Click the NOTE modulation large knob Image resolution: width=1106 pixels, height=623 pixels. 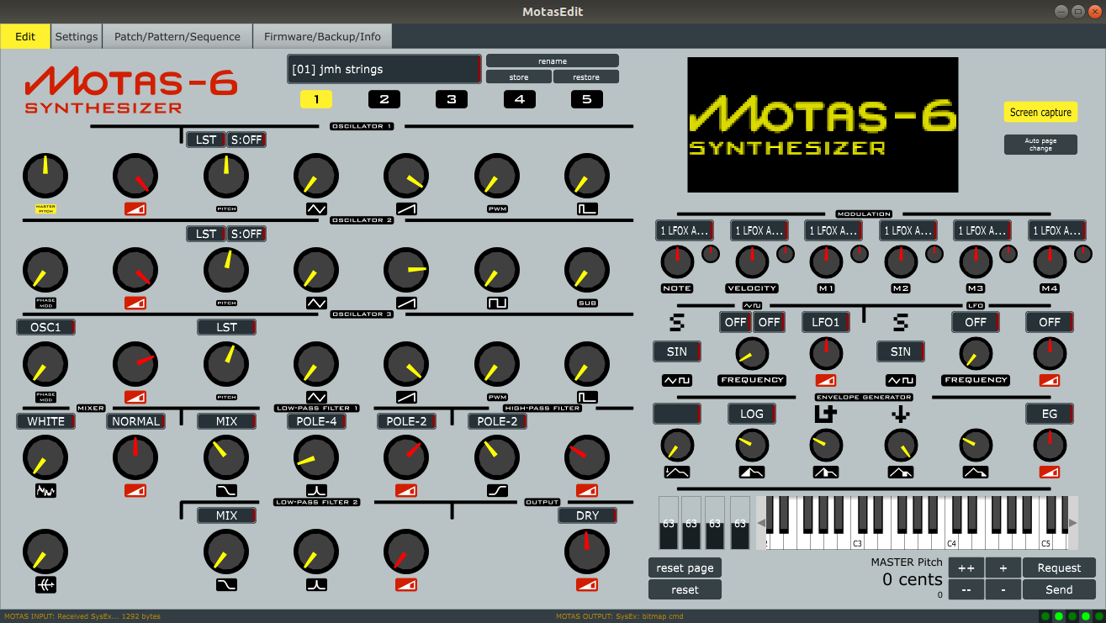pos(677,262)
